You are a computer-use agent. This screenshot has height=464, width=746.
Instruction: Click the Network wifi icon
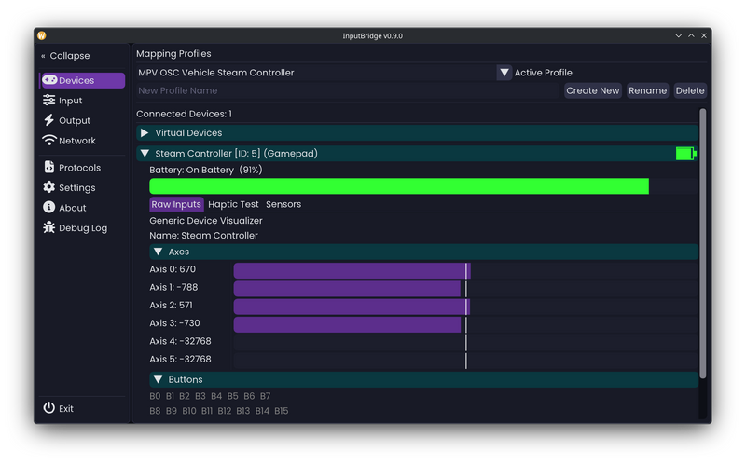click(49, 141)
